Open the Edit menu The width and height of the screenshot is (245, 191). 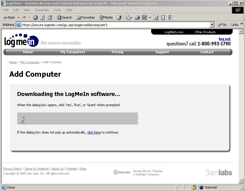(x=16, y=10)
